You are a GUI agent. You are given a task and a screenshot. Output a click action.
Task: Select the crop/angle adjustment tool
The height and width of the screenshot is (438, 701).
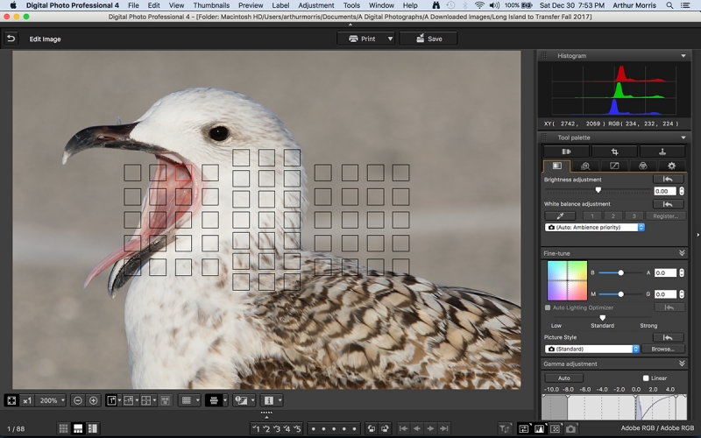[614, 152]
